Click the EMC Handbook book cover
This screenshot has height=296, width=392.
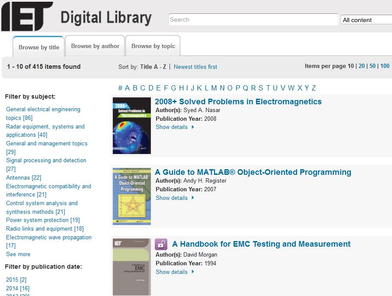(x=132, y=267)
